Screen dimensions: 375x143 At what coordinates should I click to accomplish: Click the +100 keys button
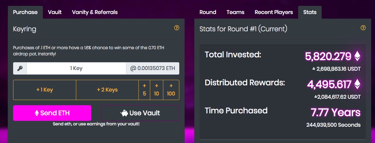pyautogui.click(x=171, y=90)
